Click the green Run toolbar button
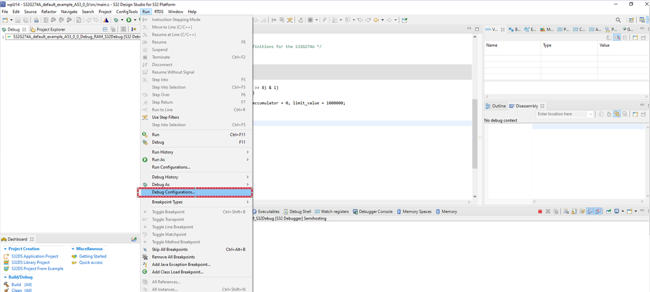 (x=129, y=20)
